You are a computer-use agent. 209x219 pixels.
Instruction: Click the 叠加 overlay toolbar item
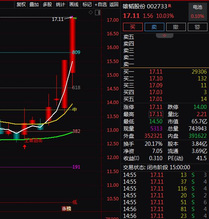point(34,5)
